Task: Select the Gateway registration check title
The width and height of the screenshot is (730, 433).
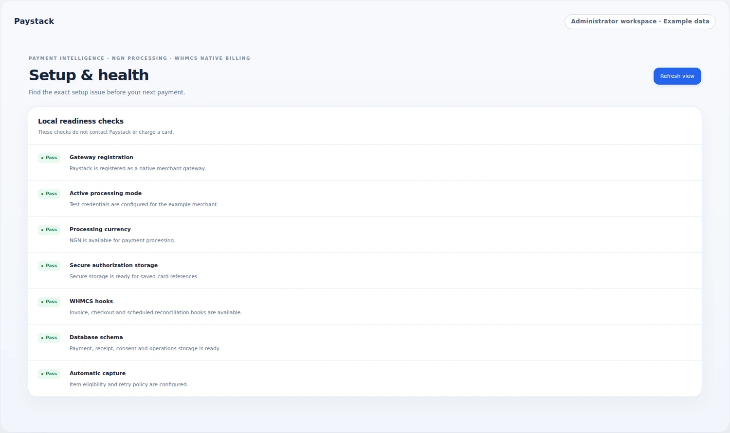Action: 101,157
